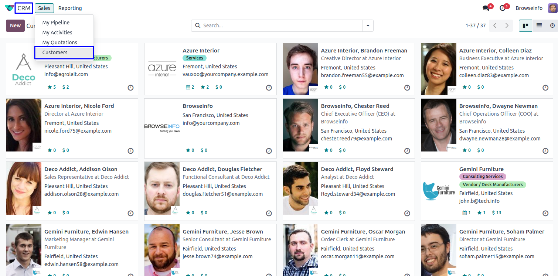Click the Consulting Services tag on Gemini Furniture
558x276 pixels.
pos(482,177)
